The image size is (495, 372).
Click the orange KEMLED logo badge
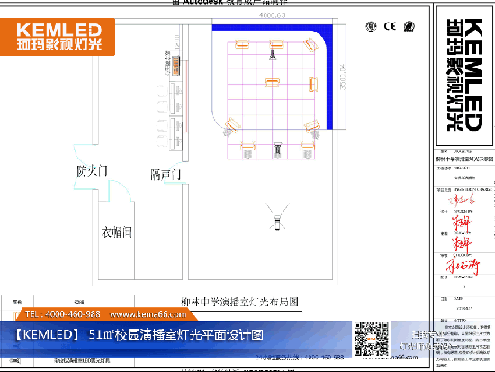click(58, 37)
